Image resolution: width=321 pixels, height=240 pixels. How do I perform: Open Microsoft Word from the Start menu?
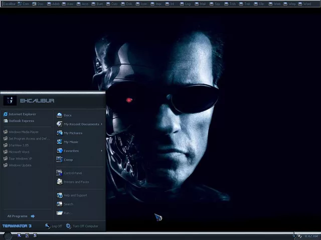click(x=19, y=152)
